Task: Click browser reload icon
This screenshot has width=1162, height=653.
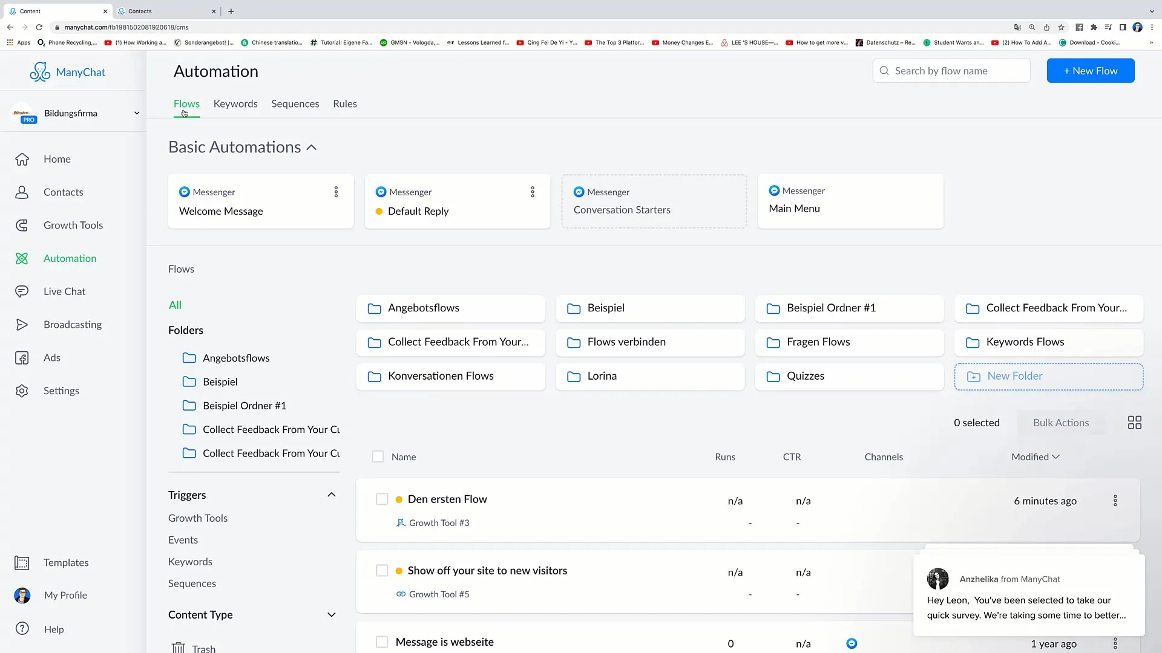Action: (39, 27)
